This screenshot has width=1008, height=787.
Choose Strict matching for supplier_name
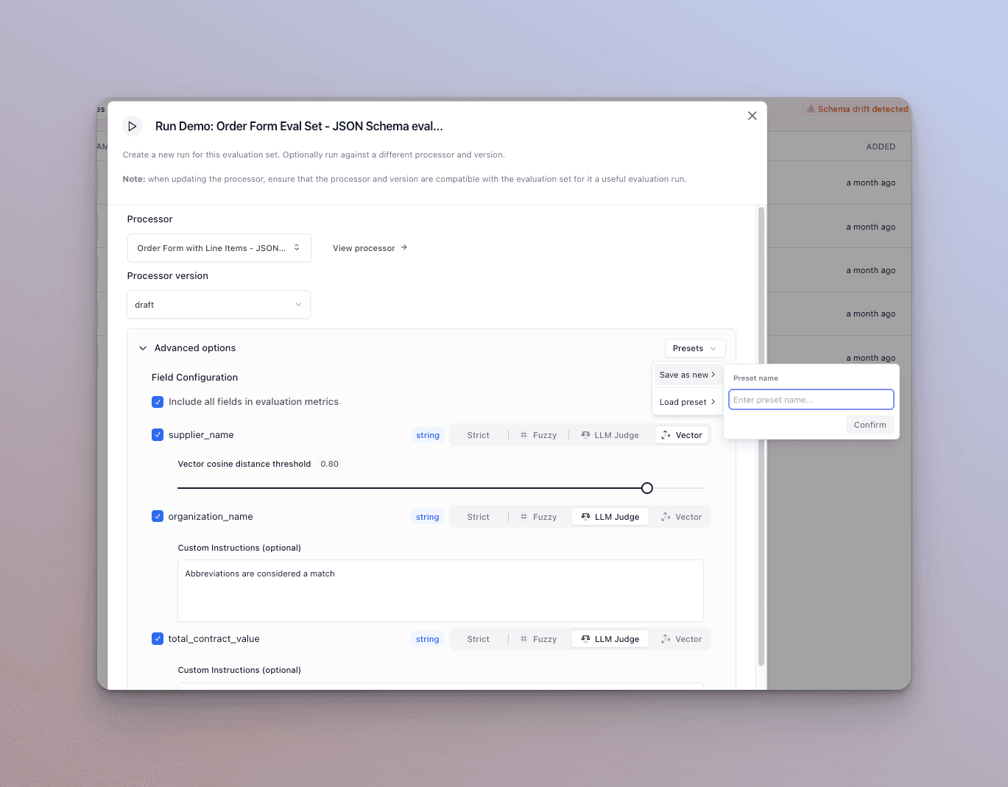(478, 435)
